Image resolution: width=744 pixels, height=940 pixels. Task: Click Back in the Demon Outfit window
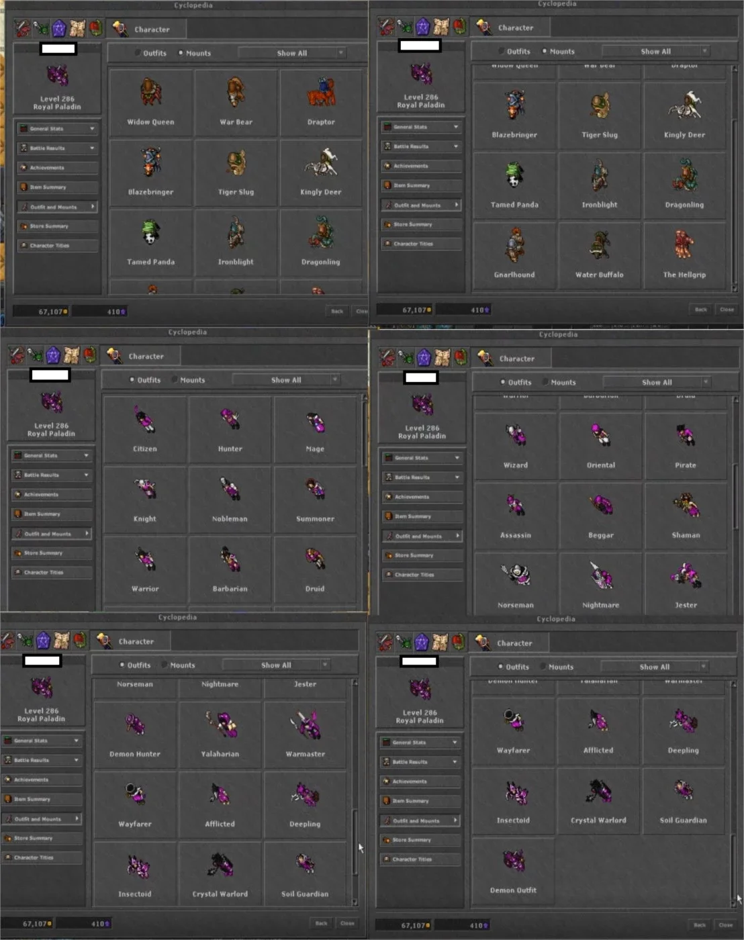[700, 925]
